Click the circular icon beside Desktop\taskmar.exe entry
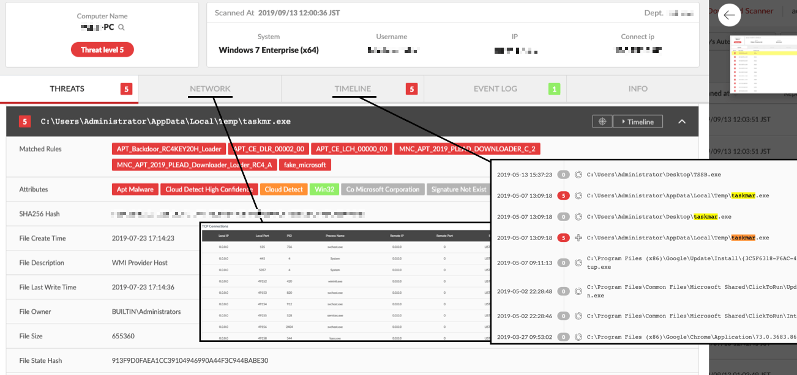The image size is (797, 375). (578, 217)
